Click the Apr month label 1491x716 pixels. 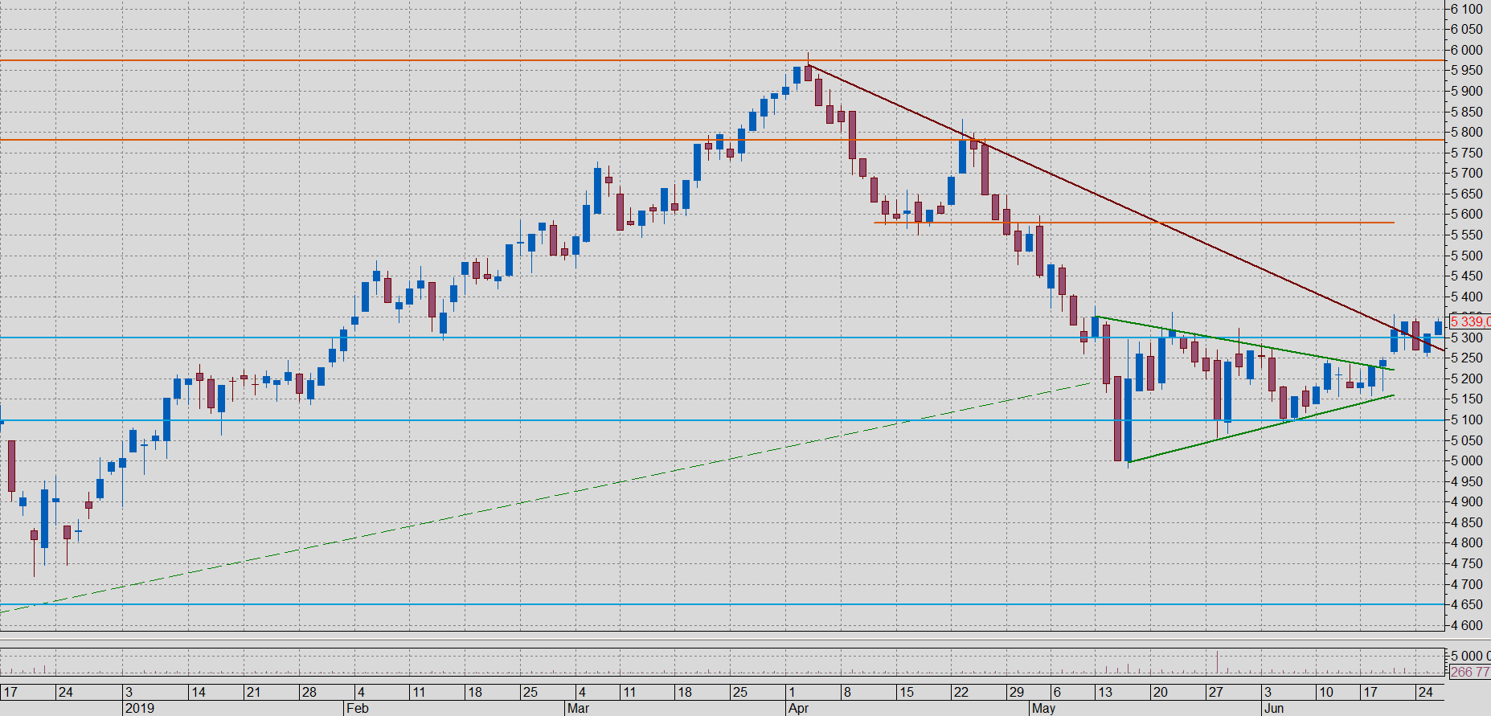(x=798, y=708)
